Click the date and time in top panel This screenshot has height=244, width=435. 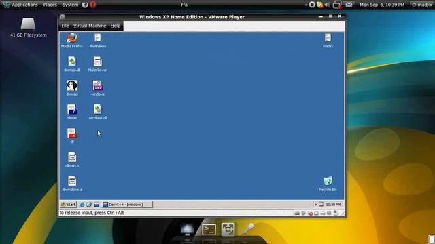(382, 5)
